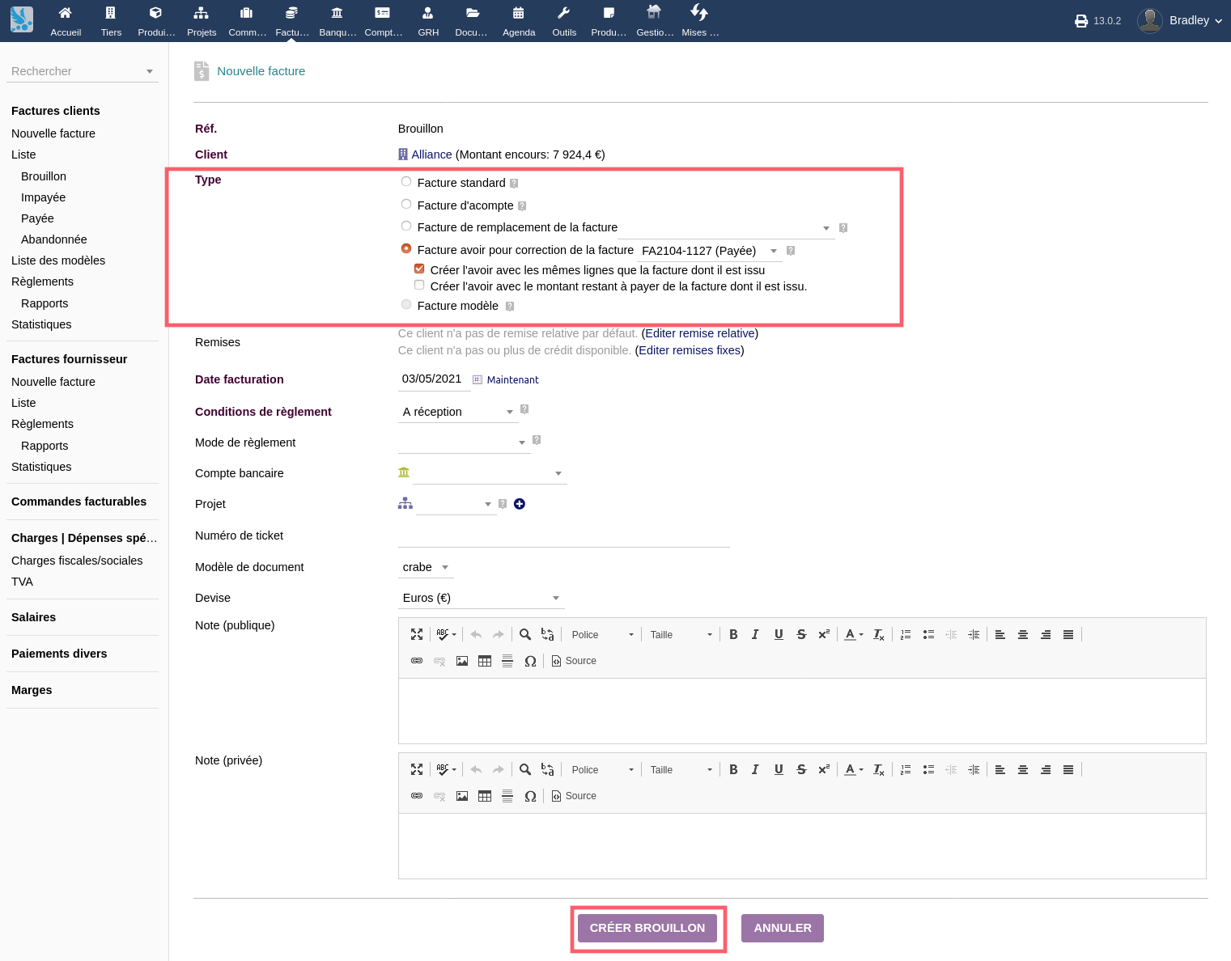Open the Outils menu
Screen dimensions: 1231x961
click(x=564, y=20)
